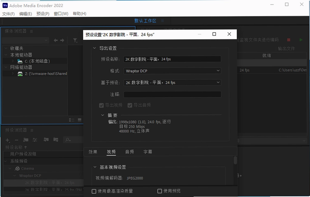Click the Adobe Media Encoder app logo

(5, 5)
